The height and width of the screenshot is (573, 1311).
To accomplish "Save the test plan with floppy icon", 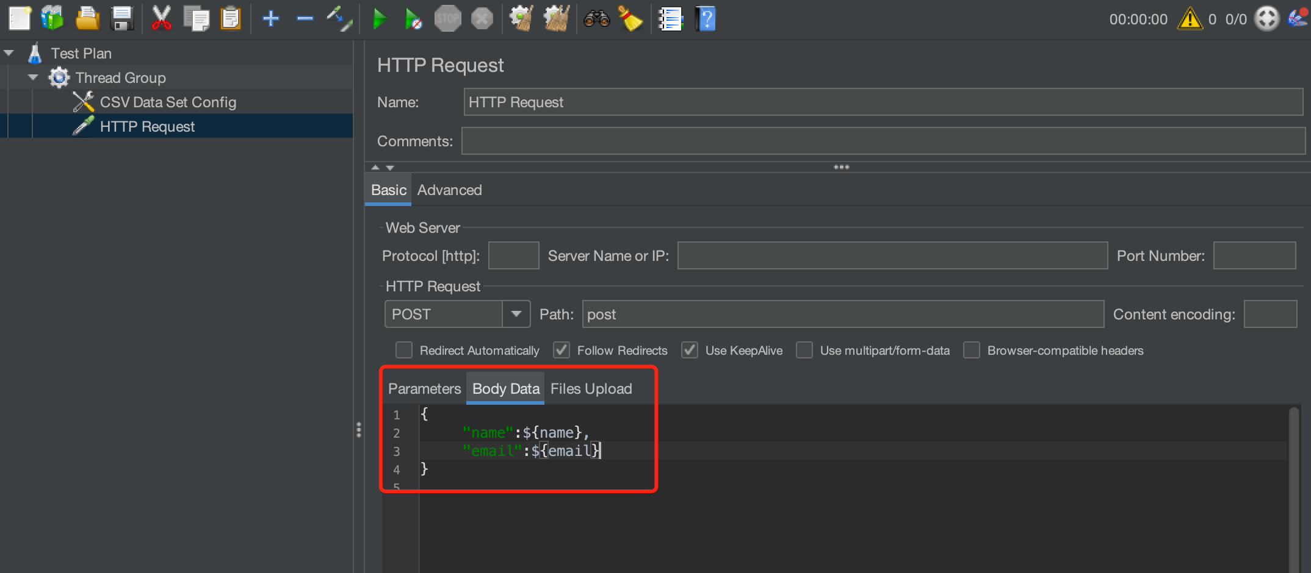I will point(122,18).
